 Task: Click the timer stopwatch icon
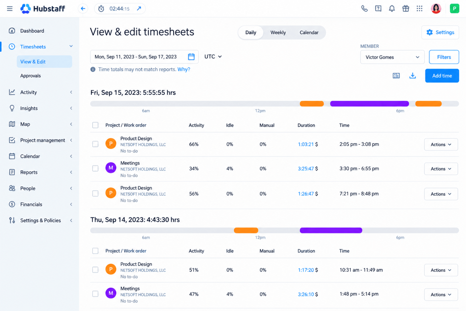(101, 9)
